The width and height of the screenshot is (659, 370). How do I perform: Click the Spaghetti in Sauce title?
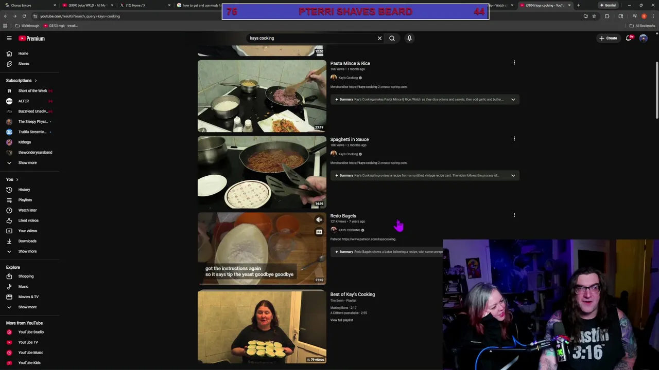349,139
